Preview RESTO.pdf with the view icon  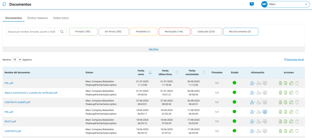click(x=281, y=121)
